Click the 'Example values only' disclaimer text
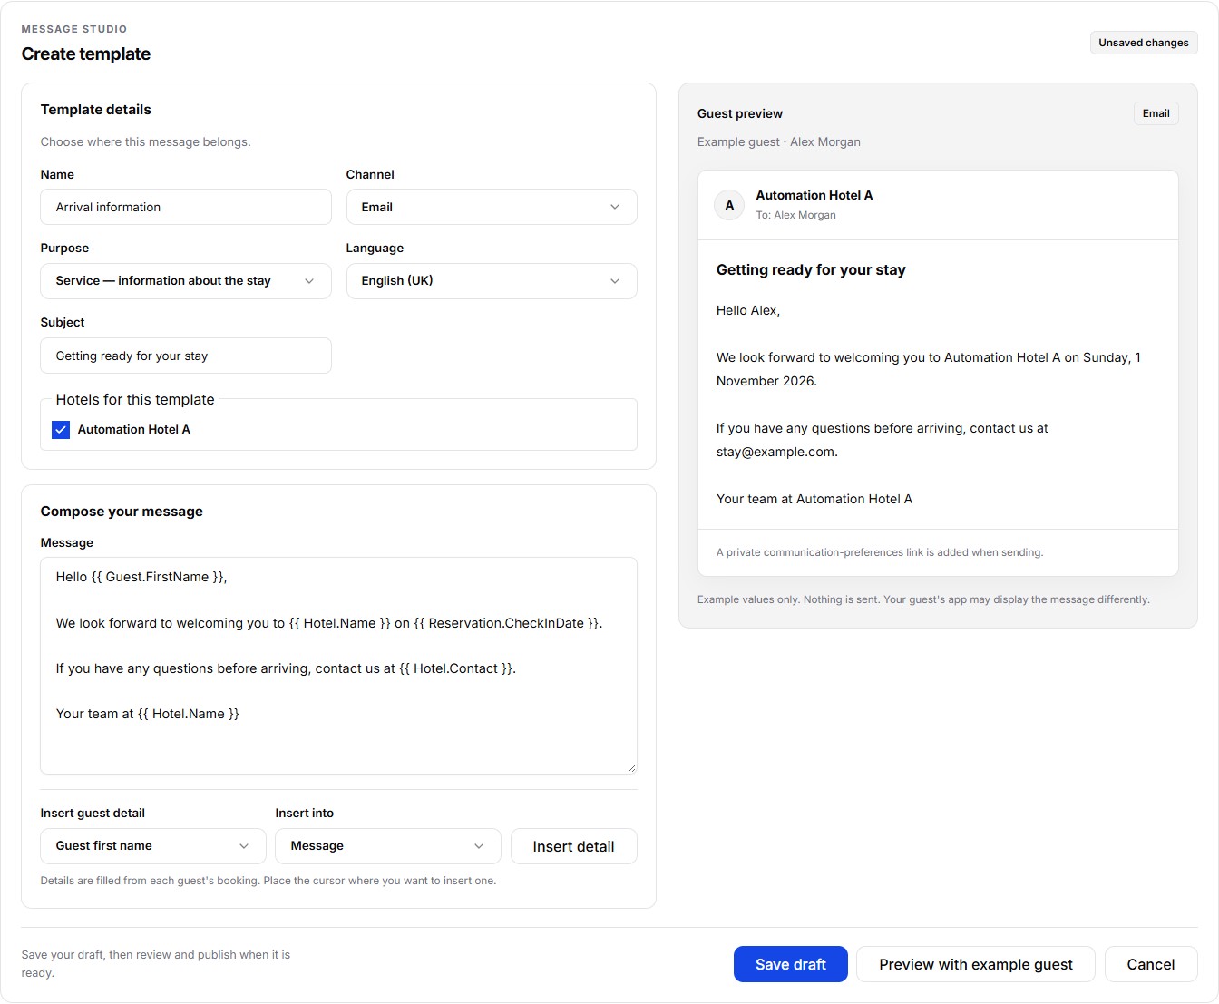1219x1004 pixels. point(923,599)
